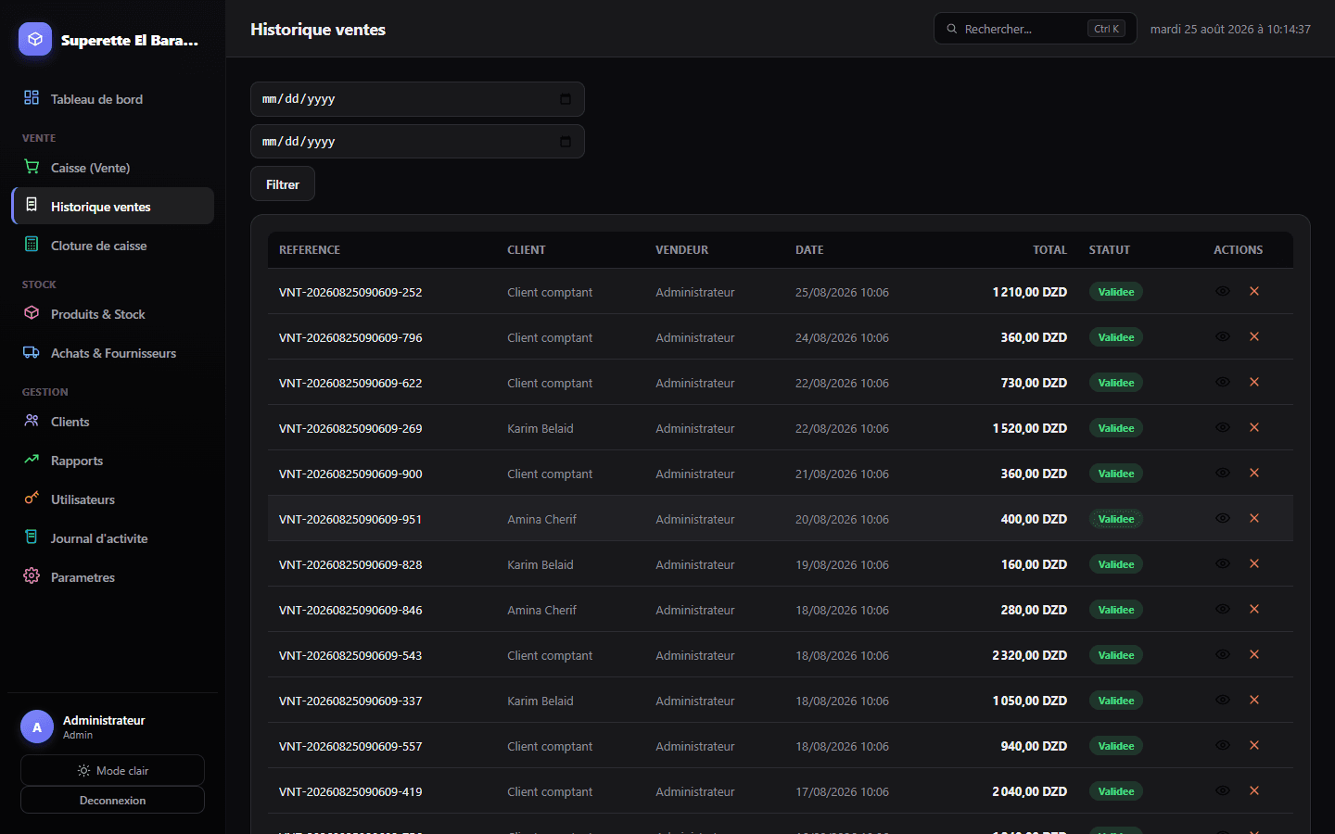The image size is (1335, 834).
Task: Open Achats & Fournisseurs section
Action: tap(112, 352)
